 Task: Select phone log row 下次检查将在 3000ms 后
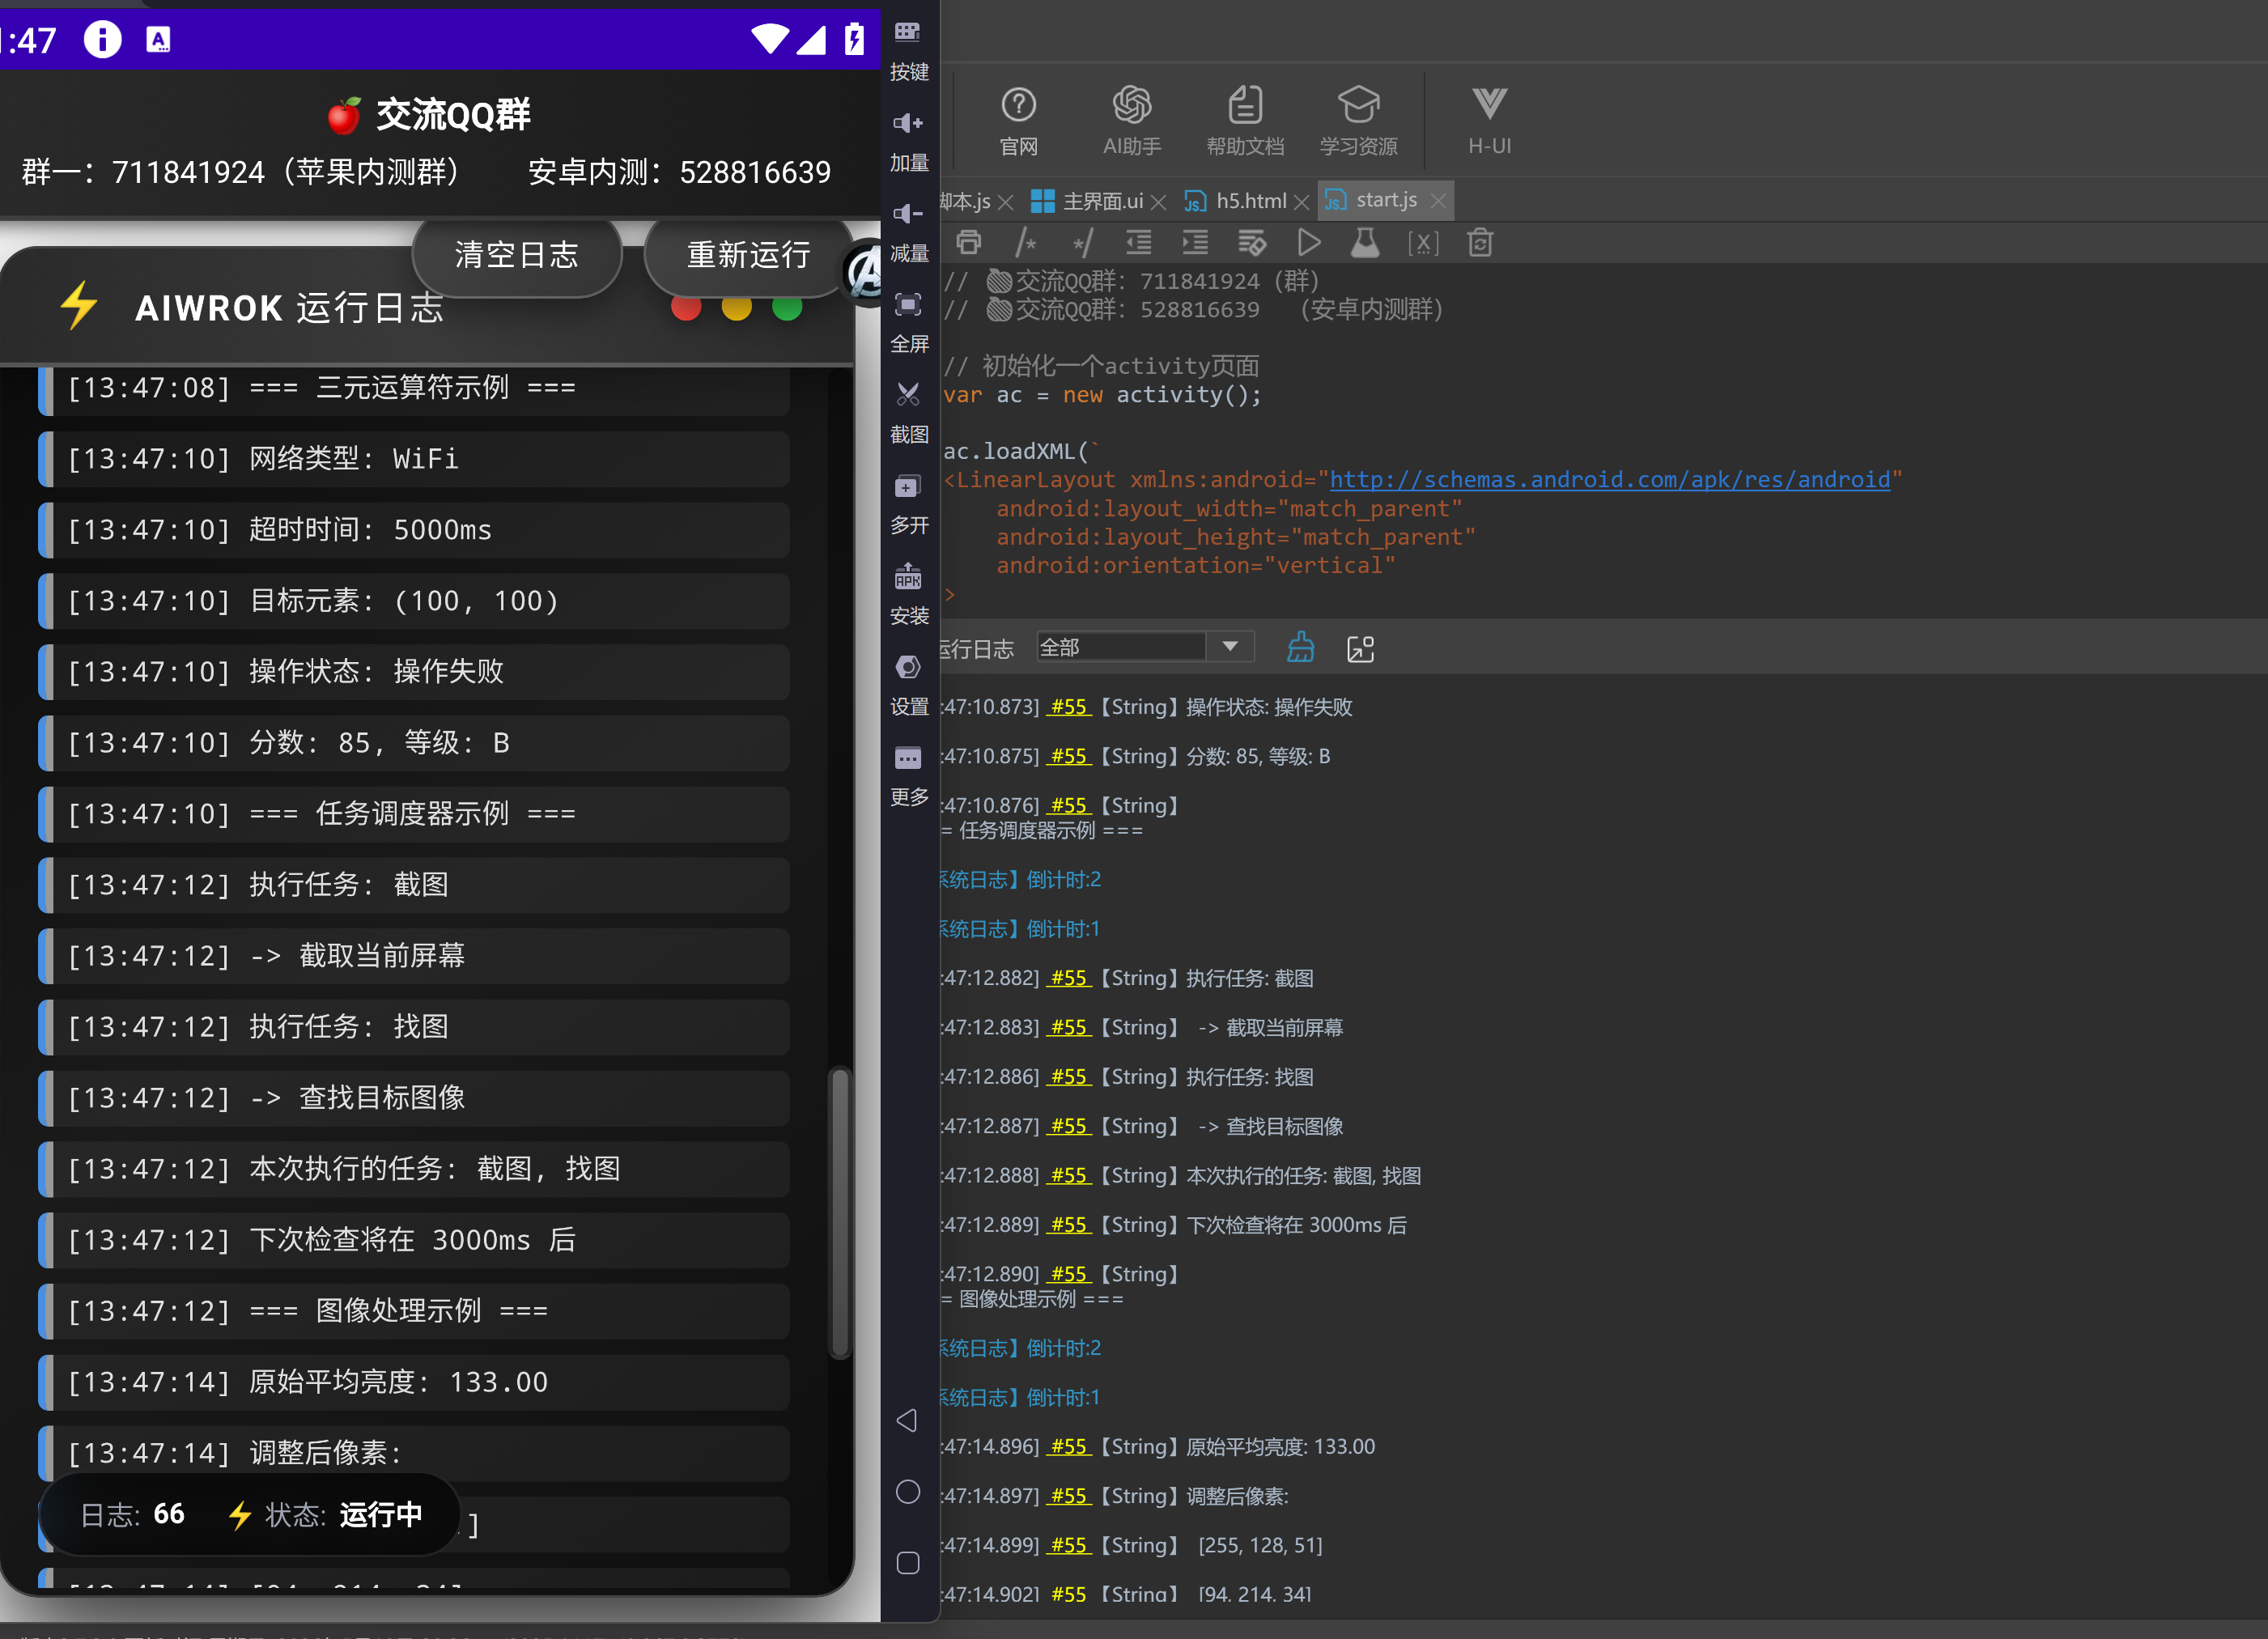[414, 1240]
